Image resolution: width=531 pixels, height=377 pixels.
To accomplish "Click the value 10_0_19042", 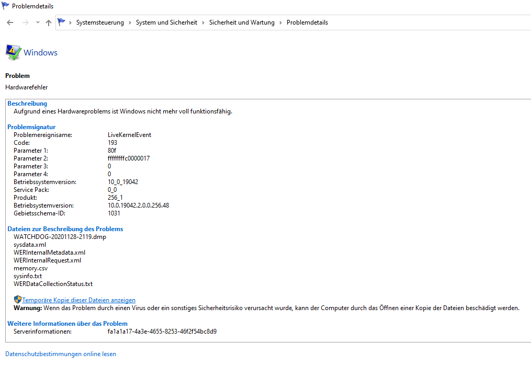I will click(123, 182).
